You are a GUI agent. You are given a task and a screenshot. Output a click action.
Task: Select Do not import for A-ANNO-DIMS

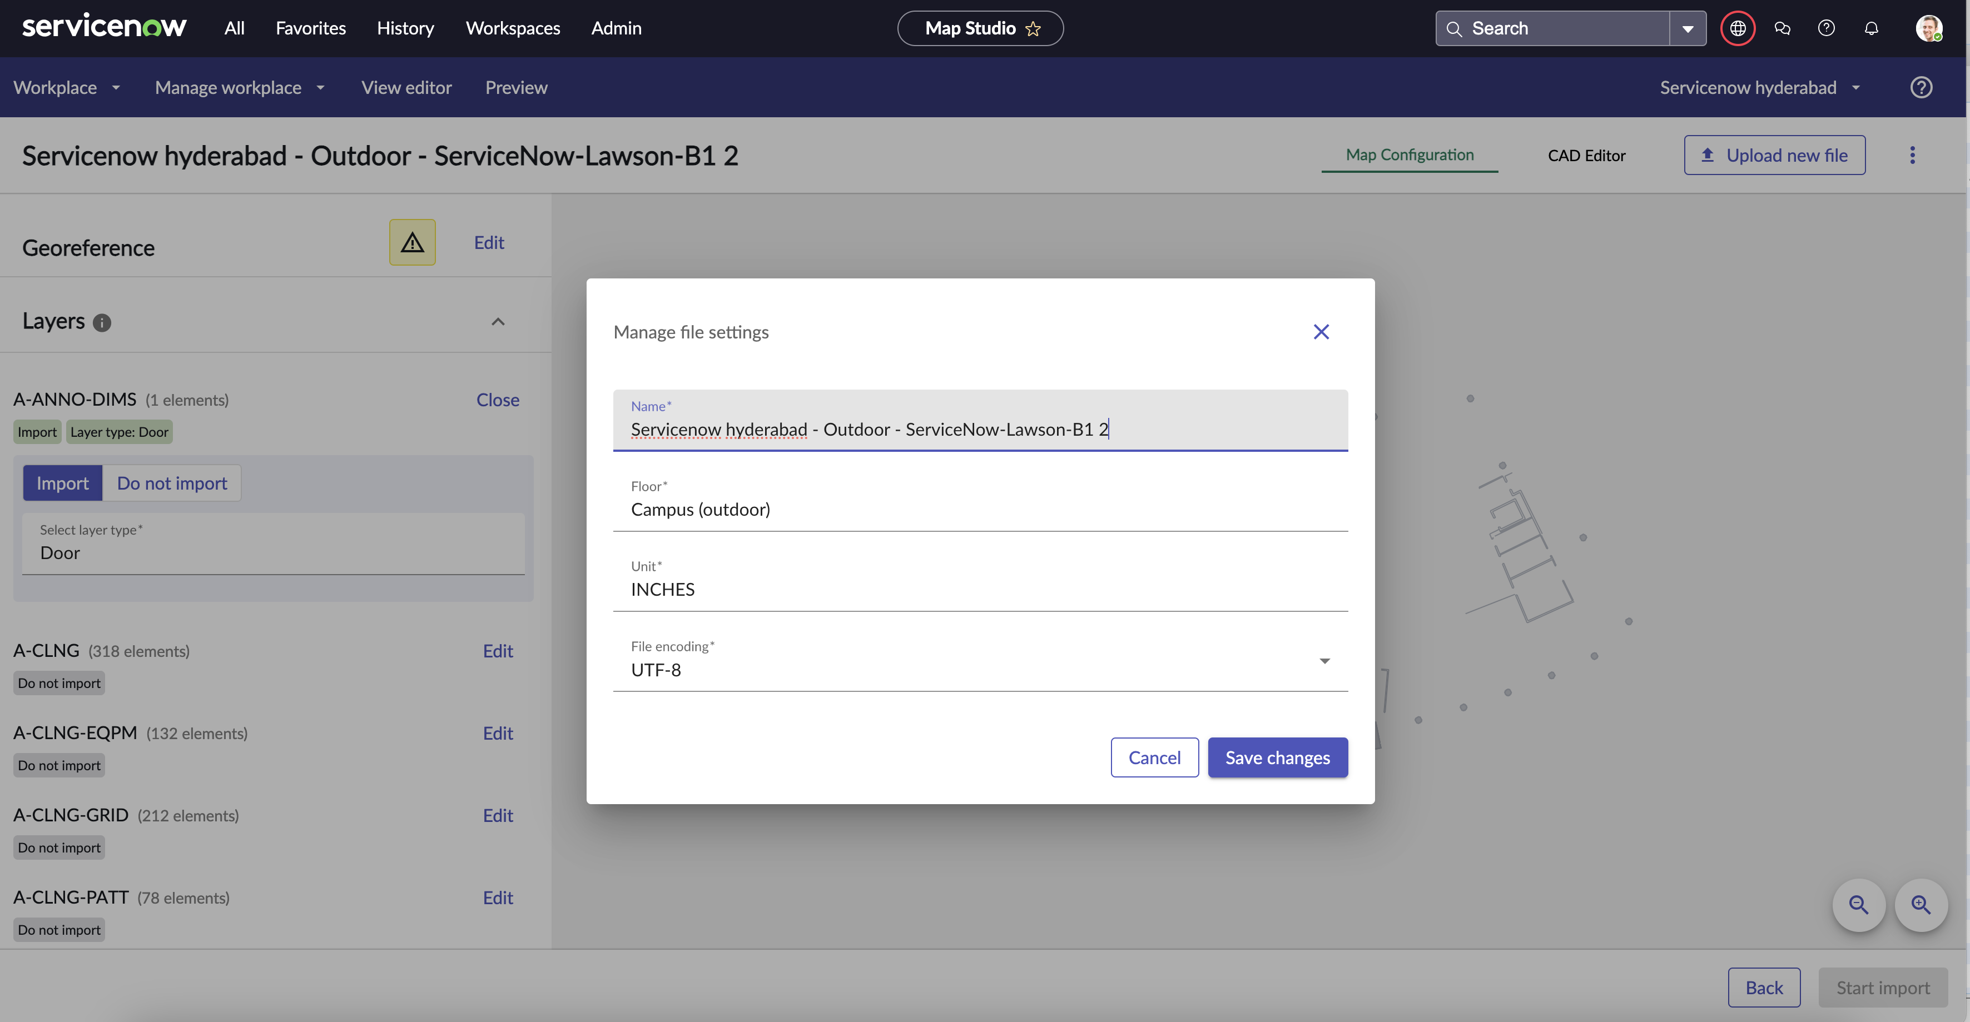[172, 483]
